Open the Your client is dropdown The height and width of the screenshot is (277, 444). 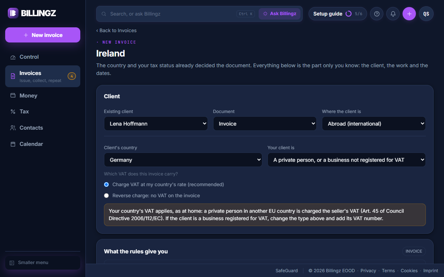tap(347, 160)
